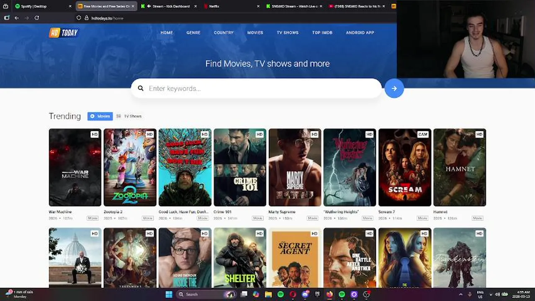Open the Opera browser taskbar icon

click(x=293, y=294)
